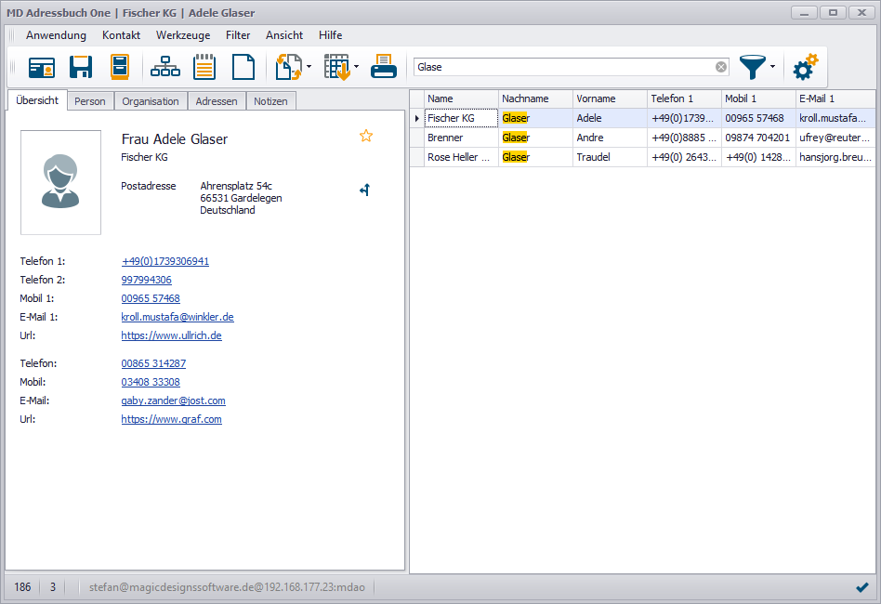This screenshot has width=881, height=604.
Task: Click the blank document icon
Action: [243, 68]
